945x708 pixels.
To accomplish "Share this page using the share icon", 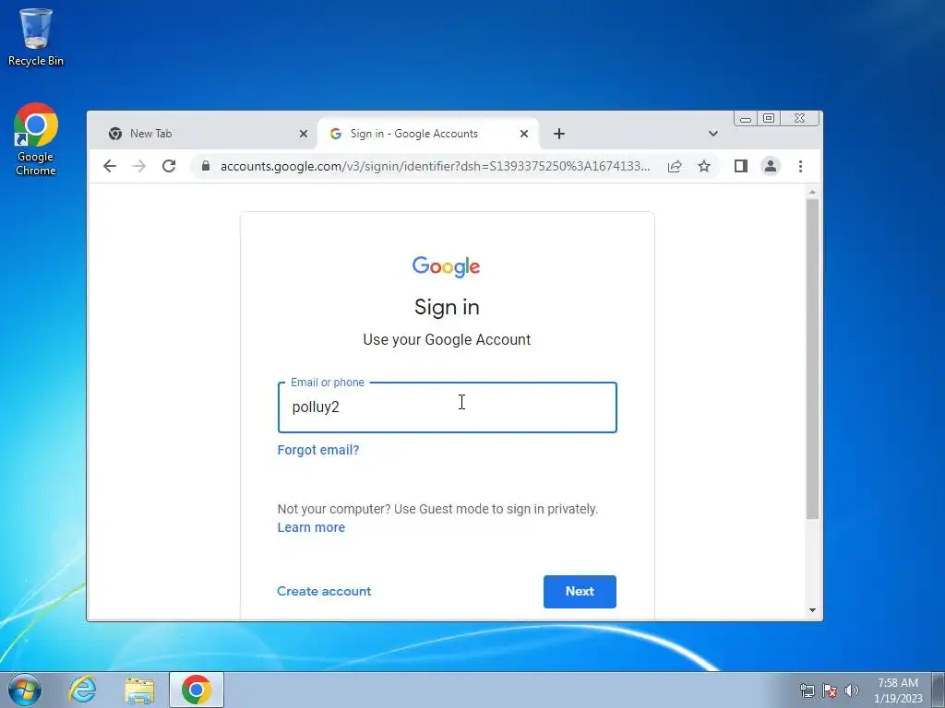I will click(675, 166).
